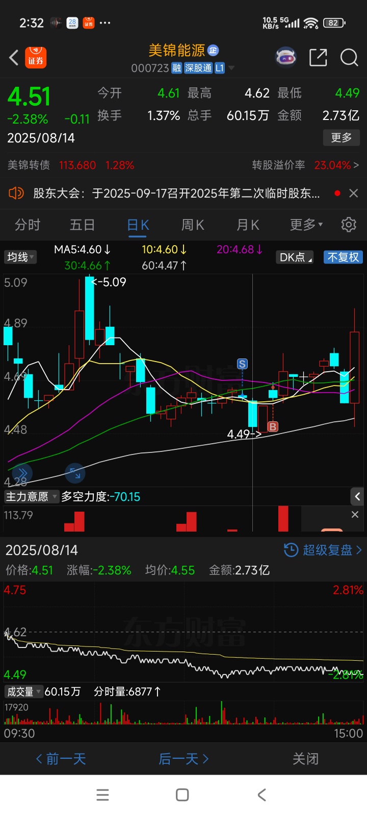Expand the L1 level dropdown arrow
The width and height of the screenshot is (367, 817).
tap(231, 68)
